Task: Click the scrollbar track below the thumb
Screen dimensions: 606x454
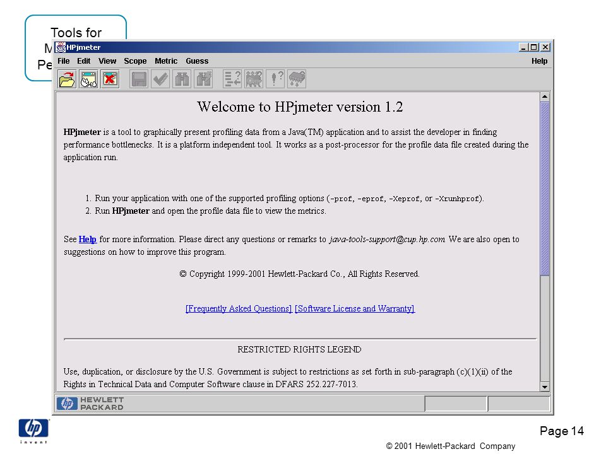Action: [x=545, y=329]
